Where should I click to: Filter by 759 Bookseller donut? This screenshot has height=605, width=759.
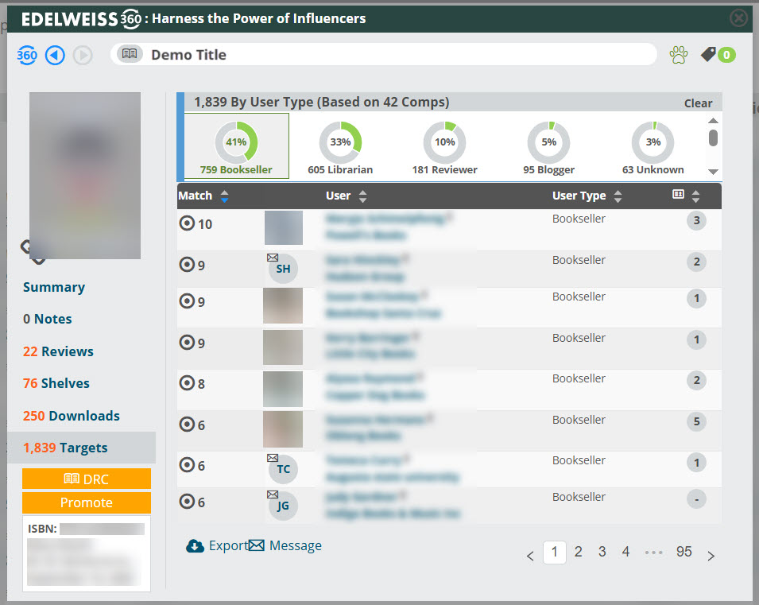coord(236,146)
